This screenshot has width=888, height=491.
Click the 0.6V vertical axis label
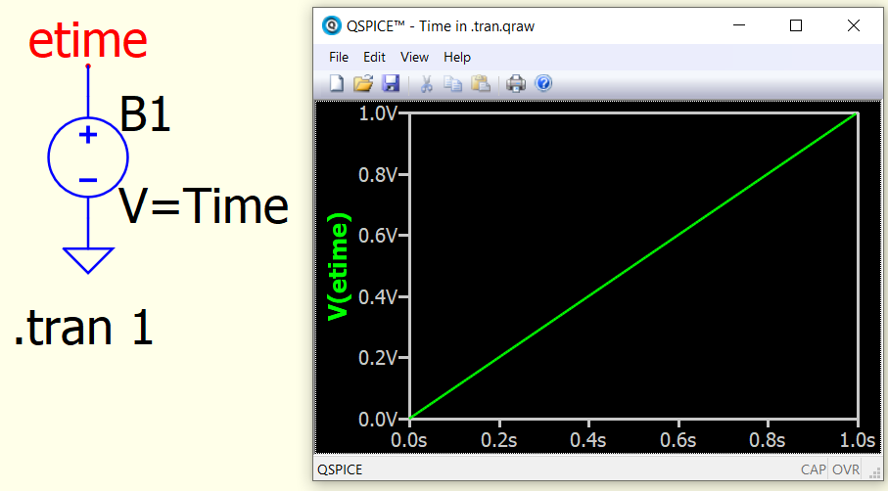pyautogui.click(x=378, y=236)
